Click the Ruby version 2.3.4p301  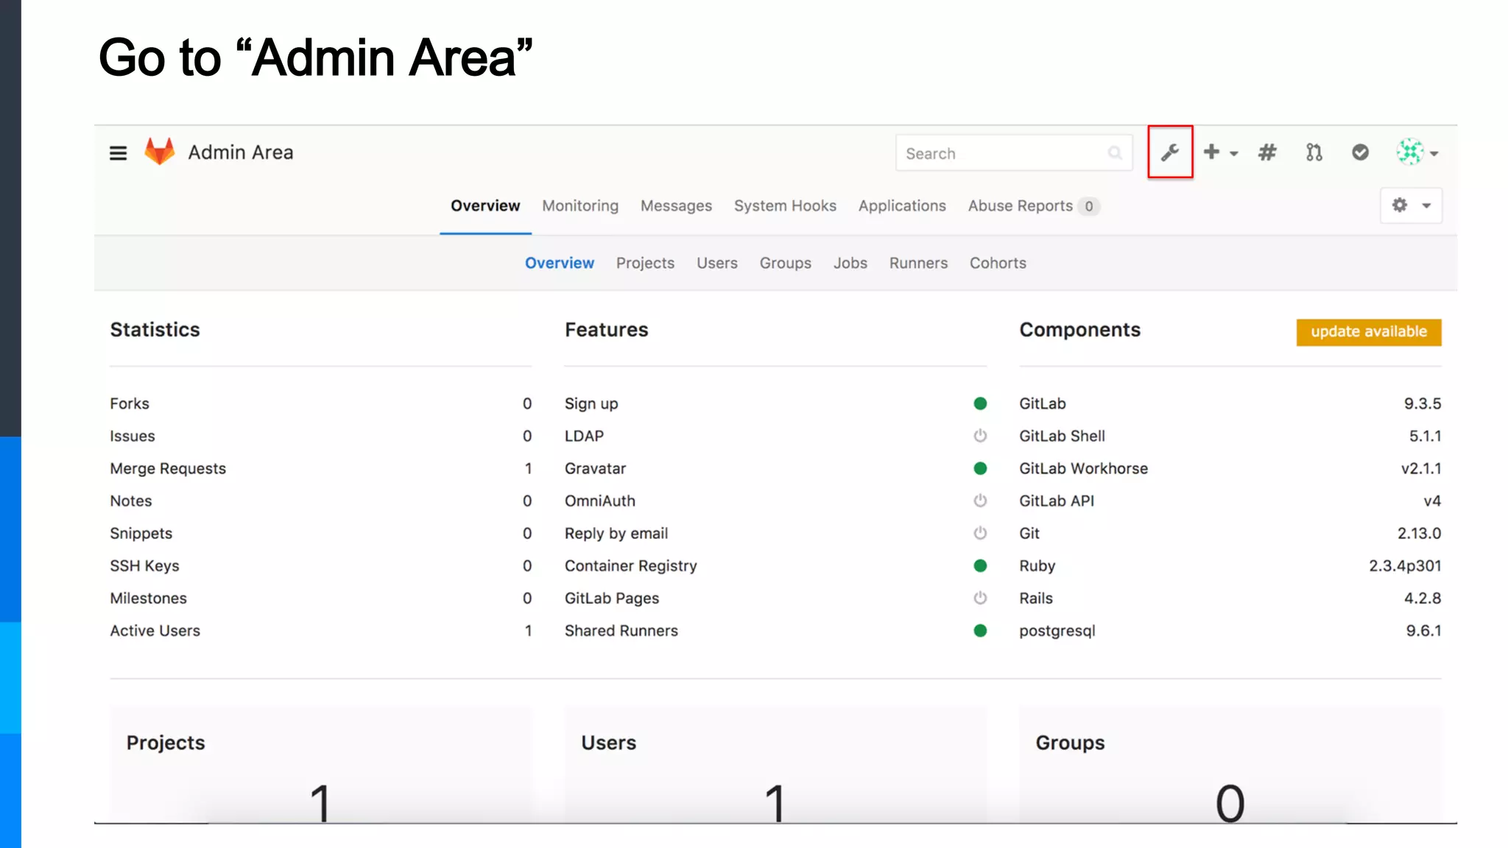click(1405, 566)
